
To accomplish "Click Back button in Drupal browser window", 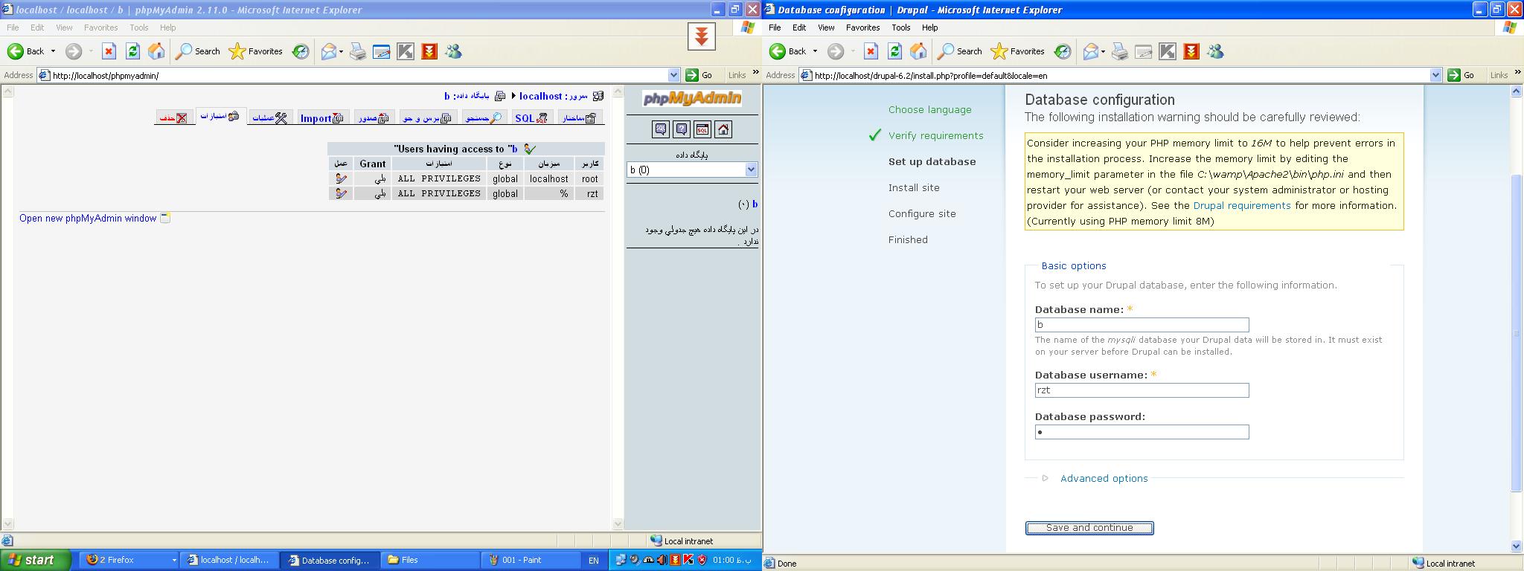I will [x=789, y=51].
